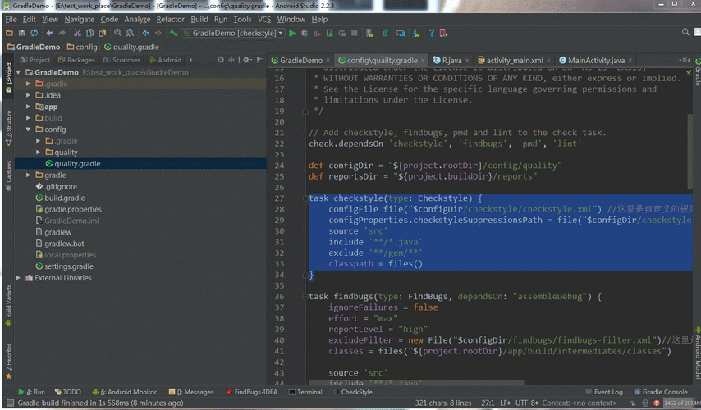The height and width of the screenshot is (410, 701).
Task: Toggle the 1: Project side tool window
Action: [x=8, y=78]
